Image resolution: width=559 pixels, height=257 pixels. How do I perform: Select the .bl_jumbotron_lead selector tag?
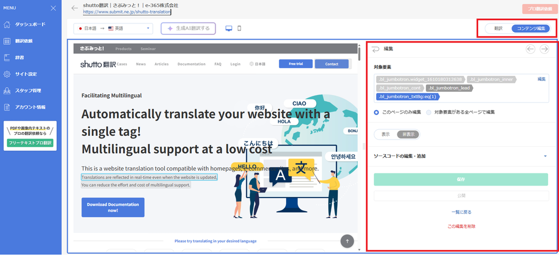coord(450,88)
